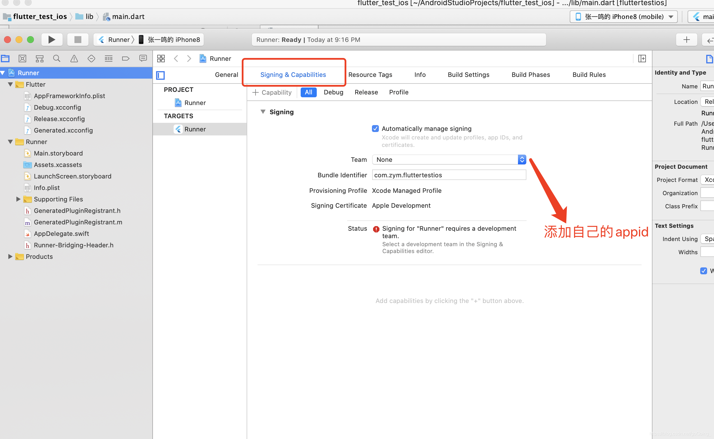Viewport: 714px width, 439px height.
Task: Select Runner under TARGETS list
Action: [199, 129]
